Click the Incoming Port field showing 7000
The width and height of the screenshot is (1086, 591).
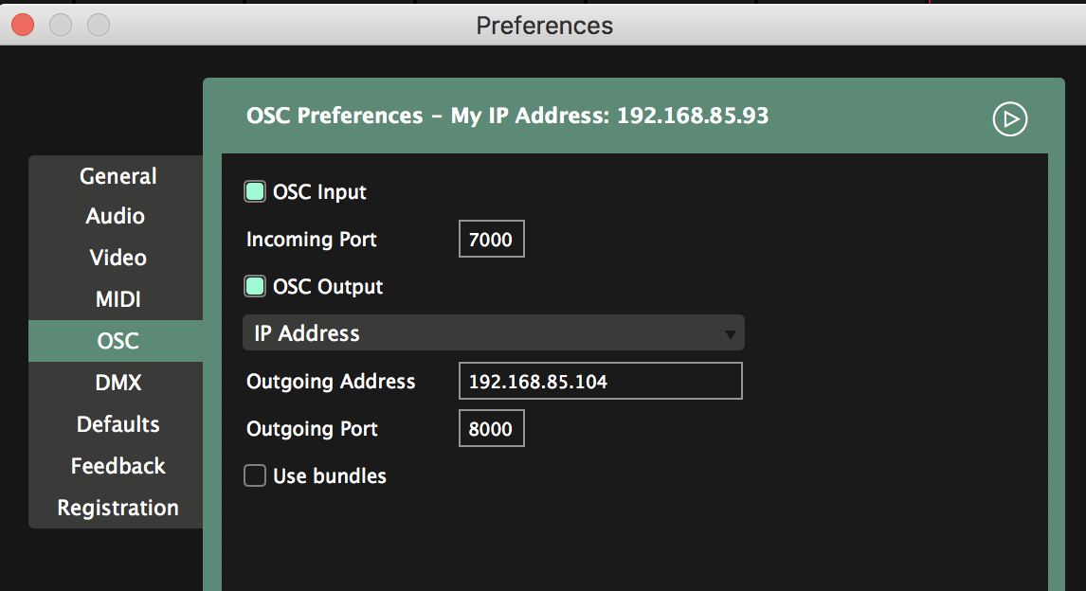(491, 240)
